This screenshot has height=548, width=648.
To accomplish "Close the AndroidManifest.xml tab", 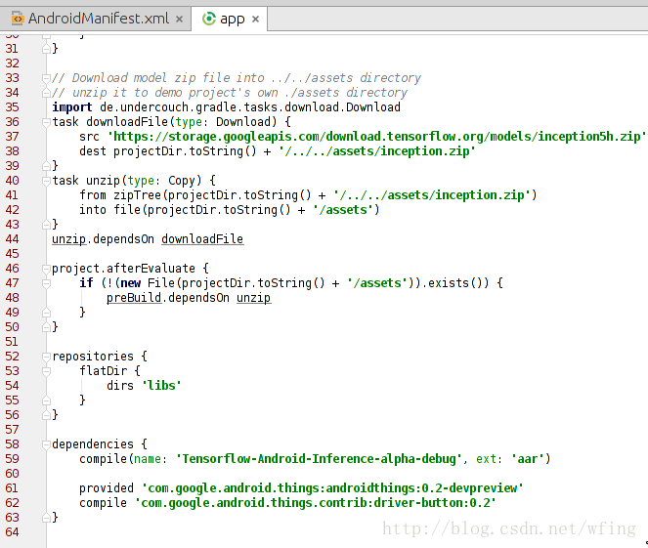I will pos(180,19).
